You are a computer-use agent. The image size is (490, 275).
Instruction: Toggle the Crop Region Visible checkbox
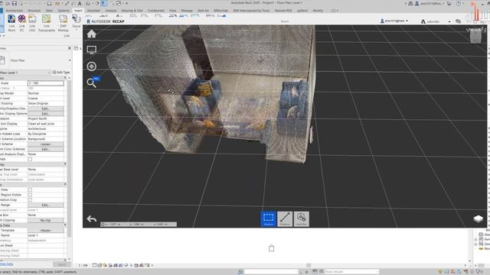pyautogui.click(x=30, y=195)
